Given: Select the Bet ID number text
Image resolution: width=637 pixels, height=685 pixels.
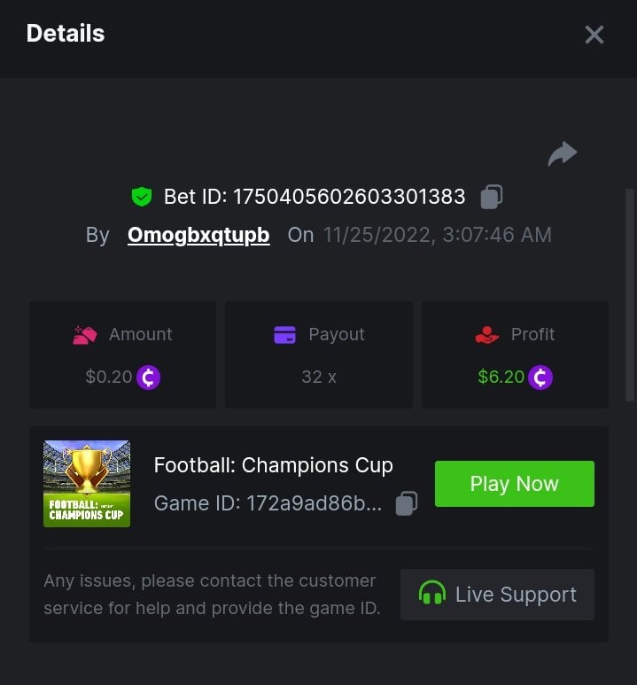Looking at the screenshot, I should pos(349,197).
